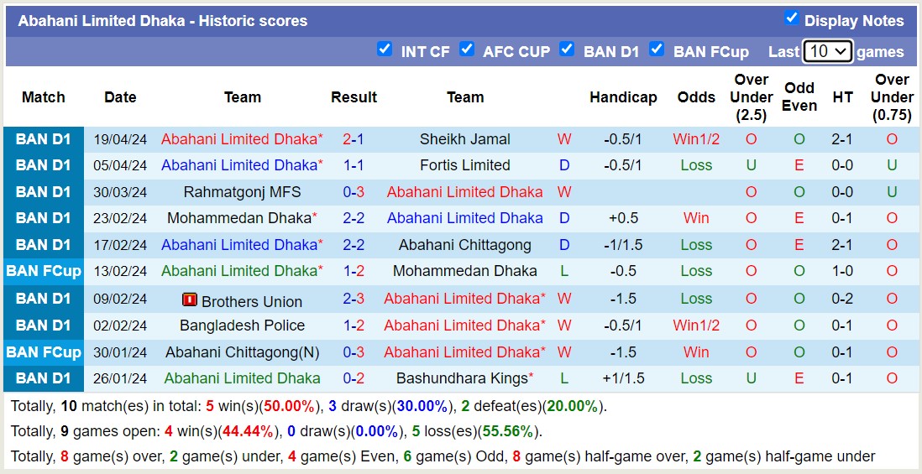Open Bashundhara Kings team link
The image size is (922, 474).
pyautogui.click(x=462, y=378)
